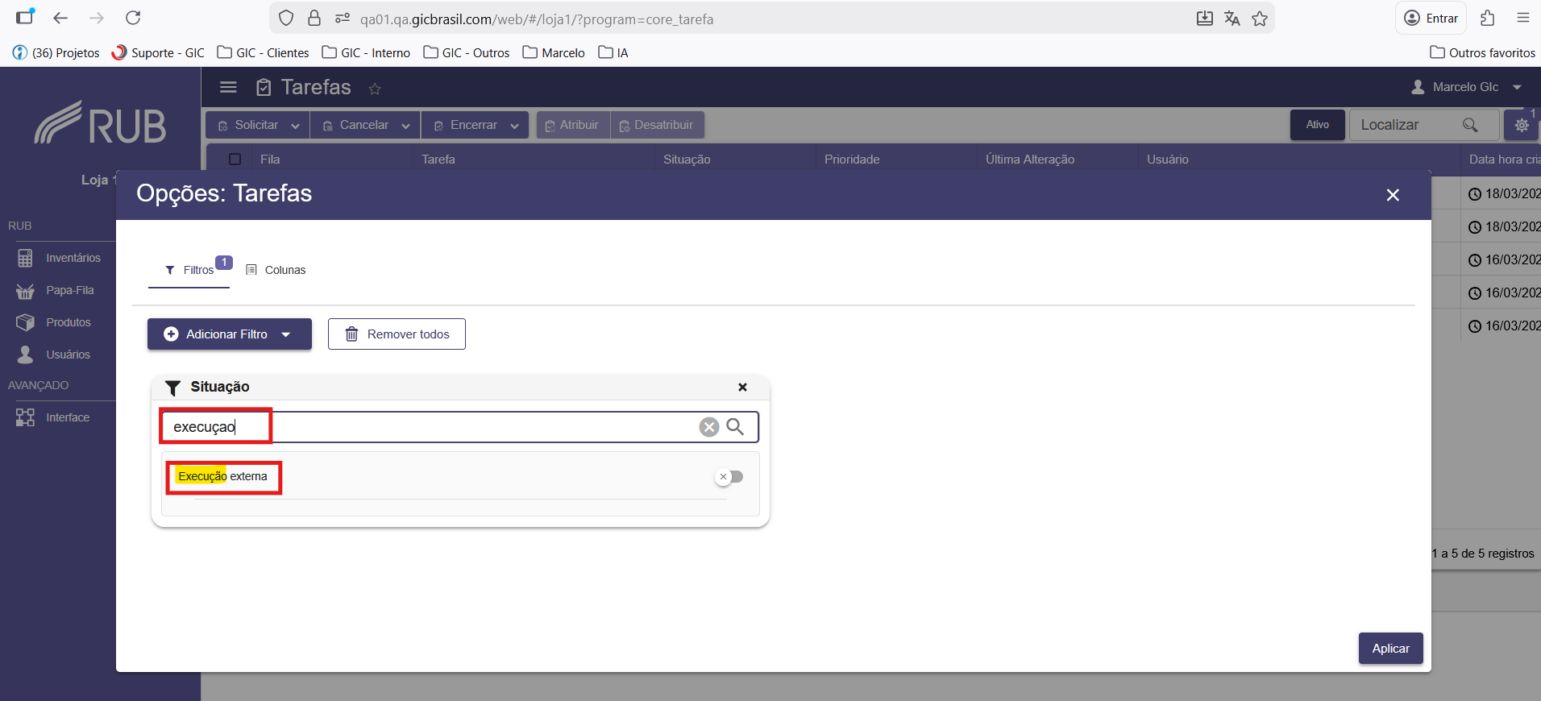Screen dimensions: 1541x701
Task: Open the Suporte - GIC bookmark
Action: 158,52
